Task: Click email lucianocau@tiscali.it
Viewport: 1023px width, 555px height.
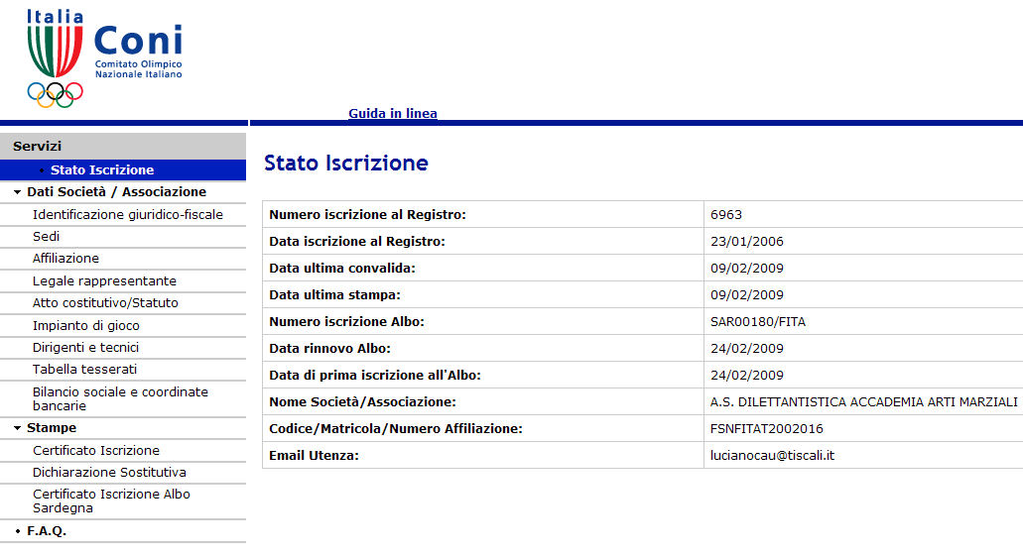Action: (773, 455)
